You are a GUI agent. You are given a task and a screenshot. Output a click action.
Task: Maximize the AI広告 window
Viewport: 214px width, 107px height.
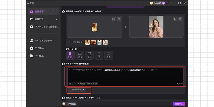179,3
